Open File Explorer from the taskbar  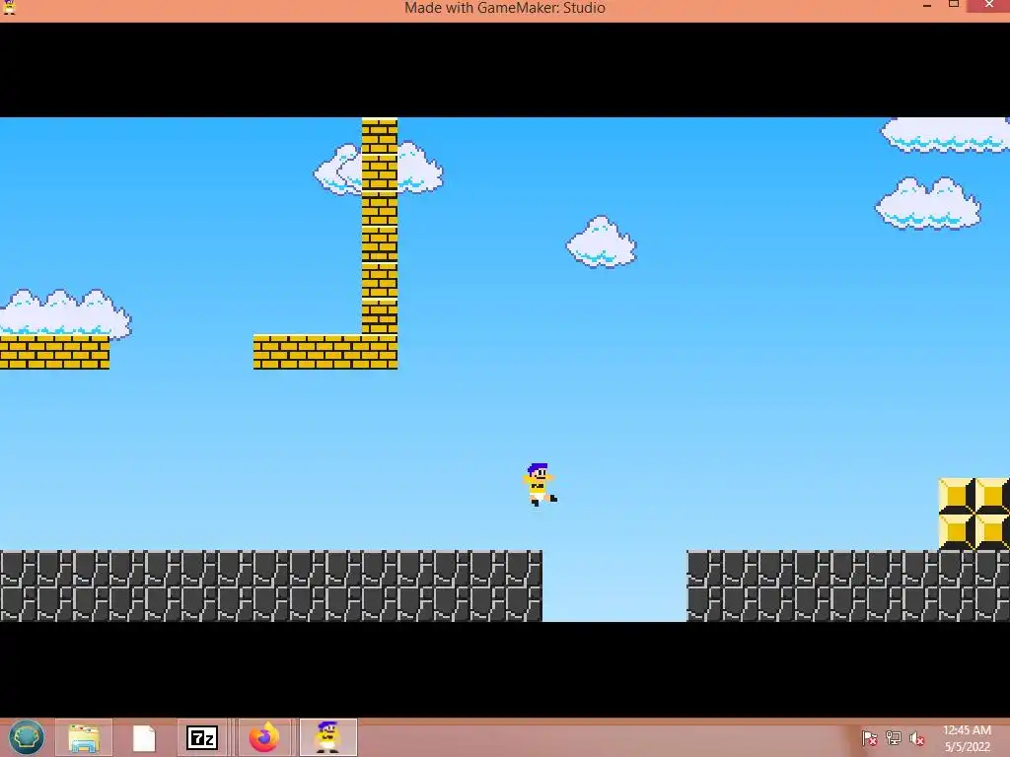[84, 737]
